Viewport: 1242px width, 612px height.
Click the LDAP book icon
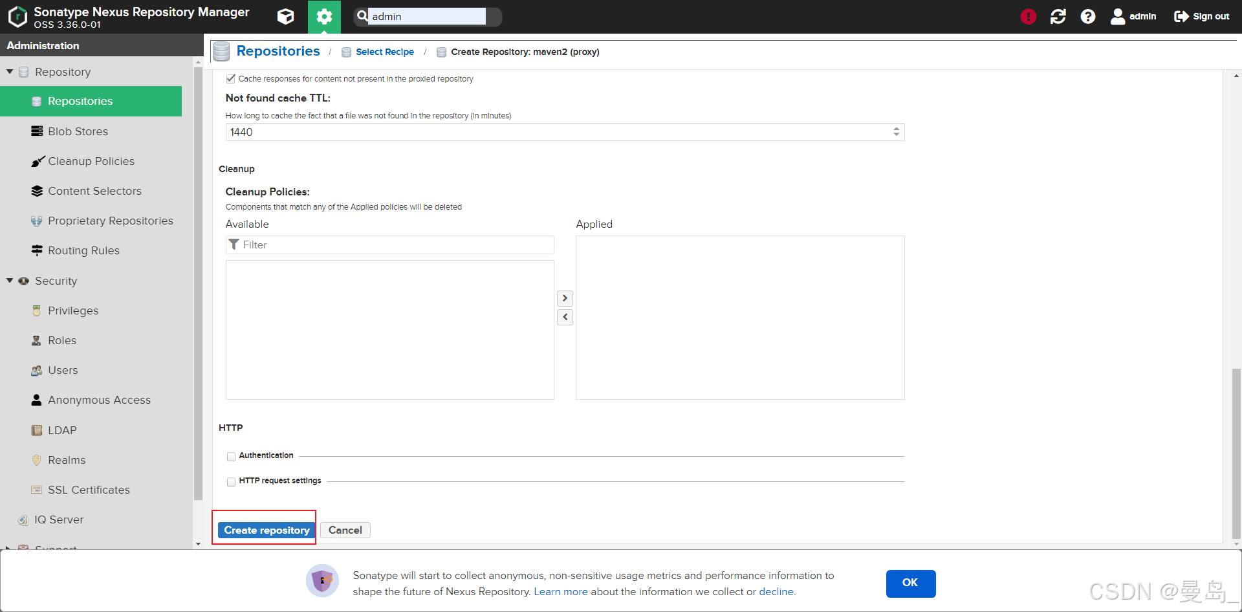pos(37,430)
